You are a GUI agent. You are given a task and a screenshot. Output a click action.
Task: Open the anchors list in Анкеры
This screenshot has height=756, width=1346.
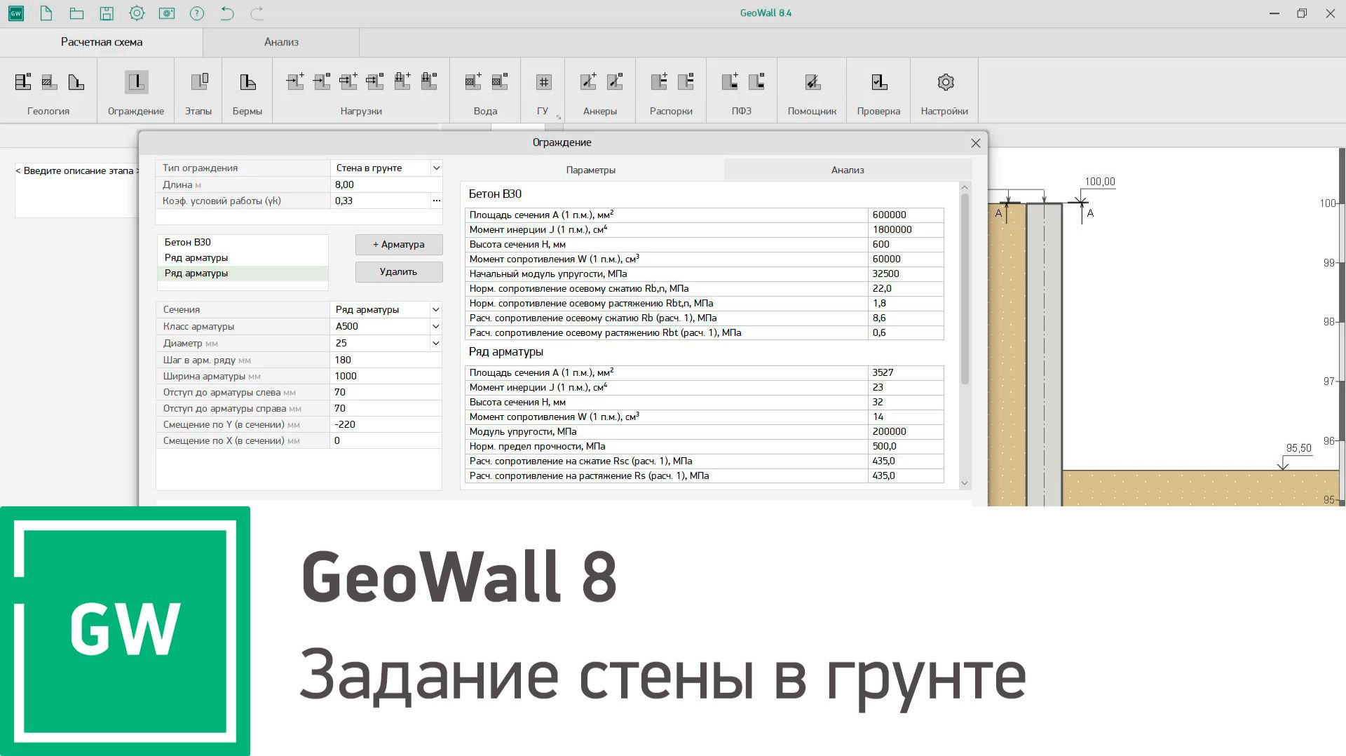pyautogui.click(x=615, y=82)
